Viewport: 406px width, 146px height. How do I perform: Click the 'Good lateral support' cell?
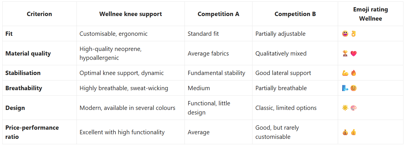click(295, 73)
